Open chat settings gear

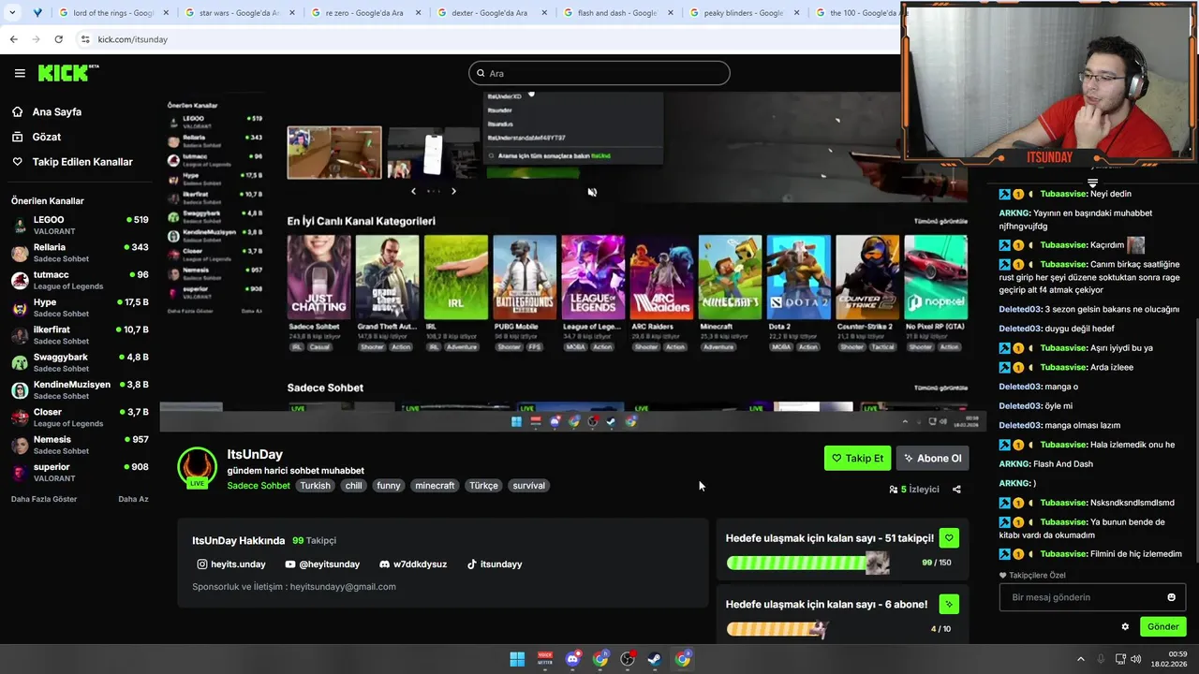(x=1125, y=627)
